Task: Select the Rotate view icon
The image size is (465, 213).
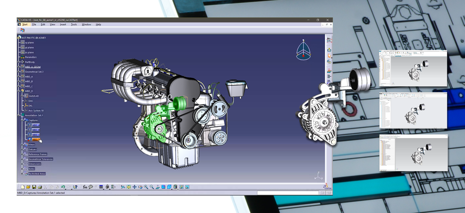Action: pyautogui.click(x=140, y=187)
